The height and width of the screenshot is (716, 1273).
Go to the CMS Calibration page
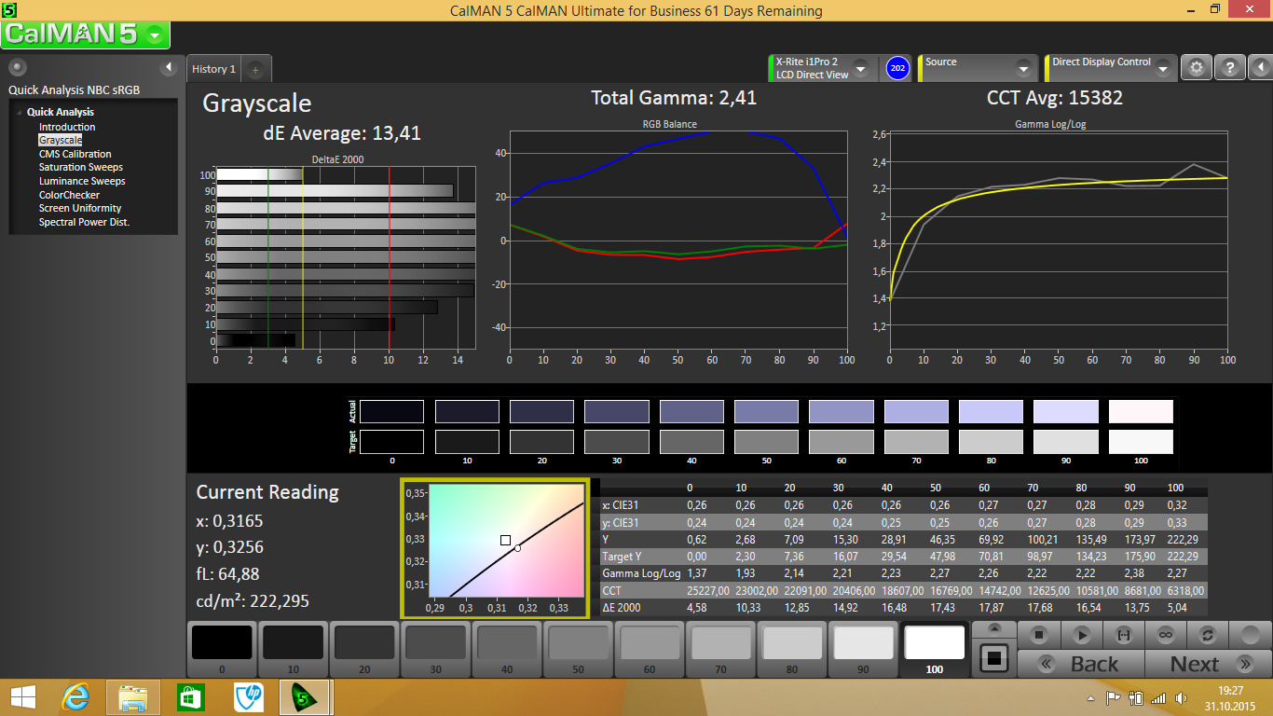coord(75,154)
